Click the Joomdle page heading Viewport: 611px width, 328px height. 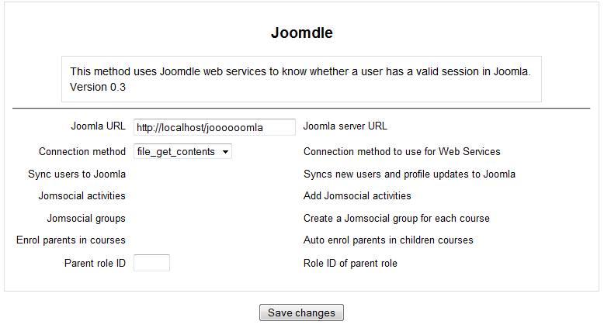302,33
